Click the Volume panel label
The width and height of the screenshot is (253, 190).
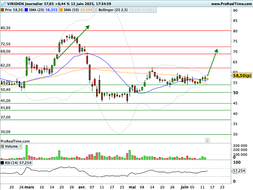[11, 146]
